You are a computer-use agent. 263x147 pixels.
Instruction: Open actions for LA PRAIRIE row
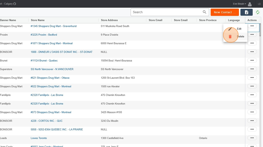(252, 129)
